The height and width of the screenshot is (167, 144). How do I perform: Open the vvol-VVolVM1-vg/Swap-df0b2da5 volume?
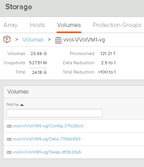click(x=47, y=152)
